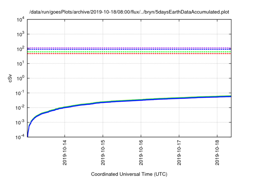Select the 10^-2 y-axis label
Viewport: 255px width, 178px height.
pyautogui.click(x=20, y=108)
